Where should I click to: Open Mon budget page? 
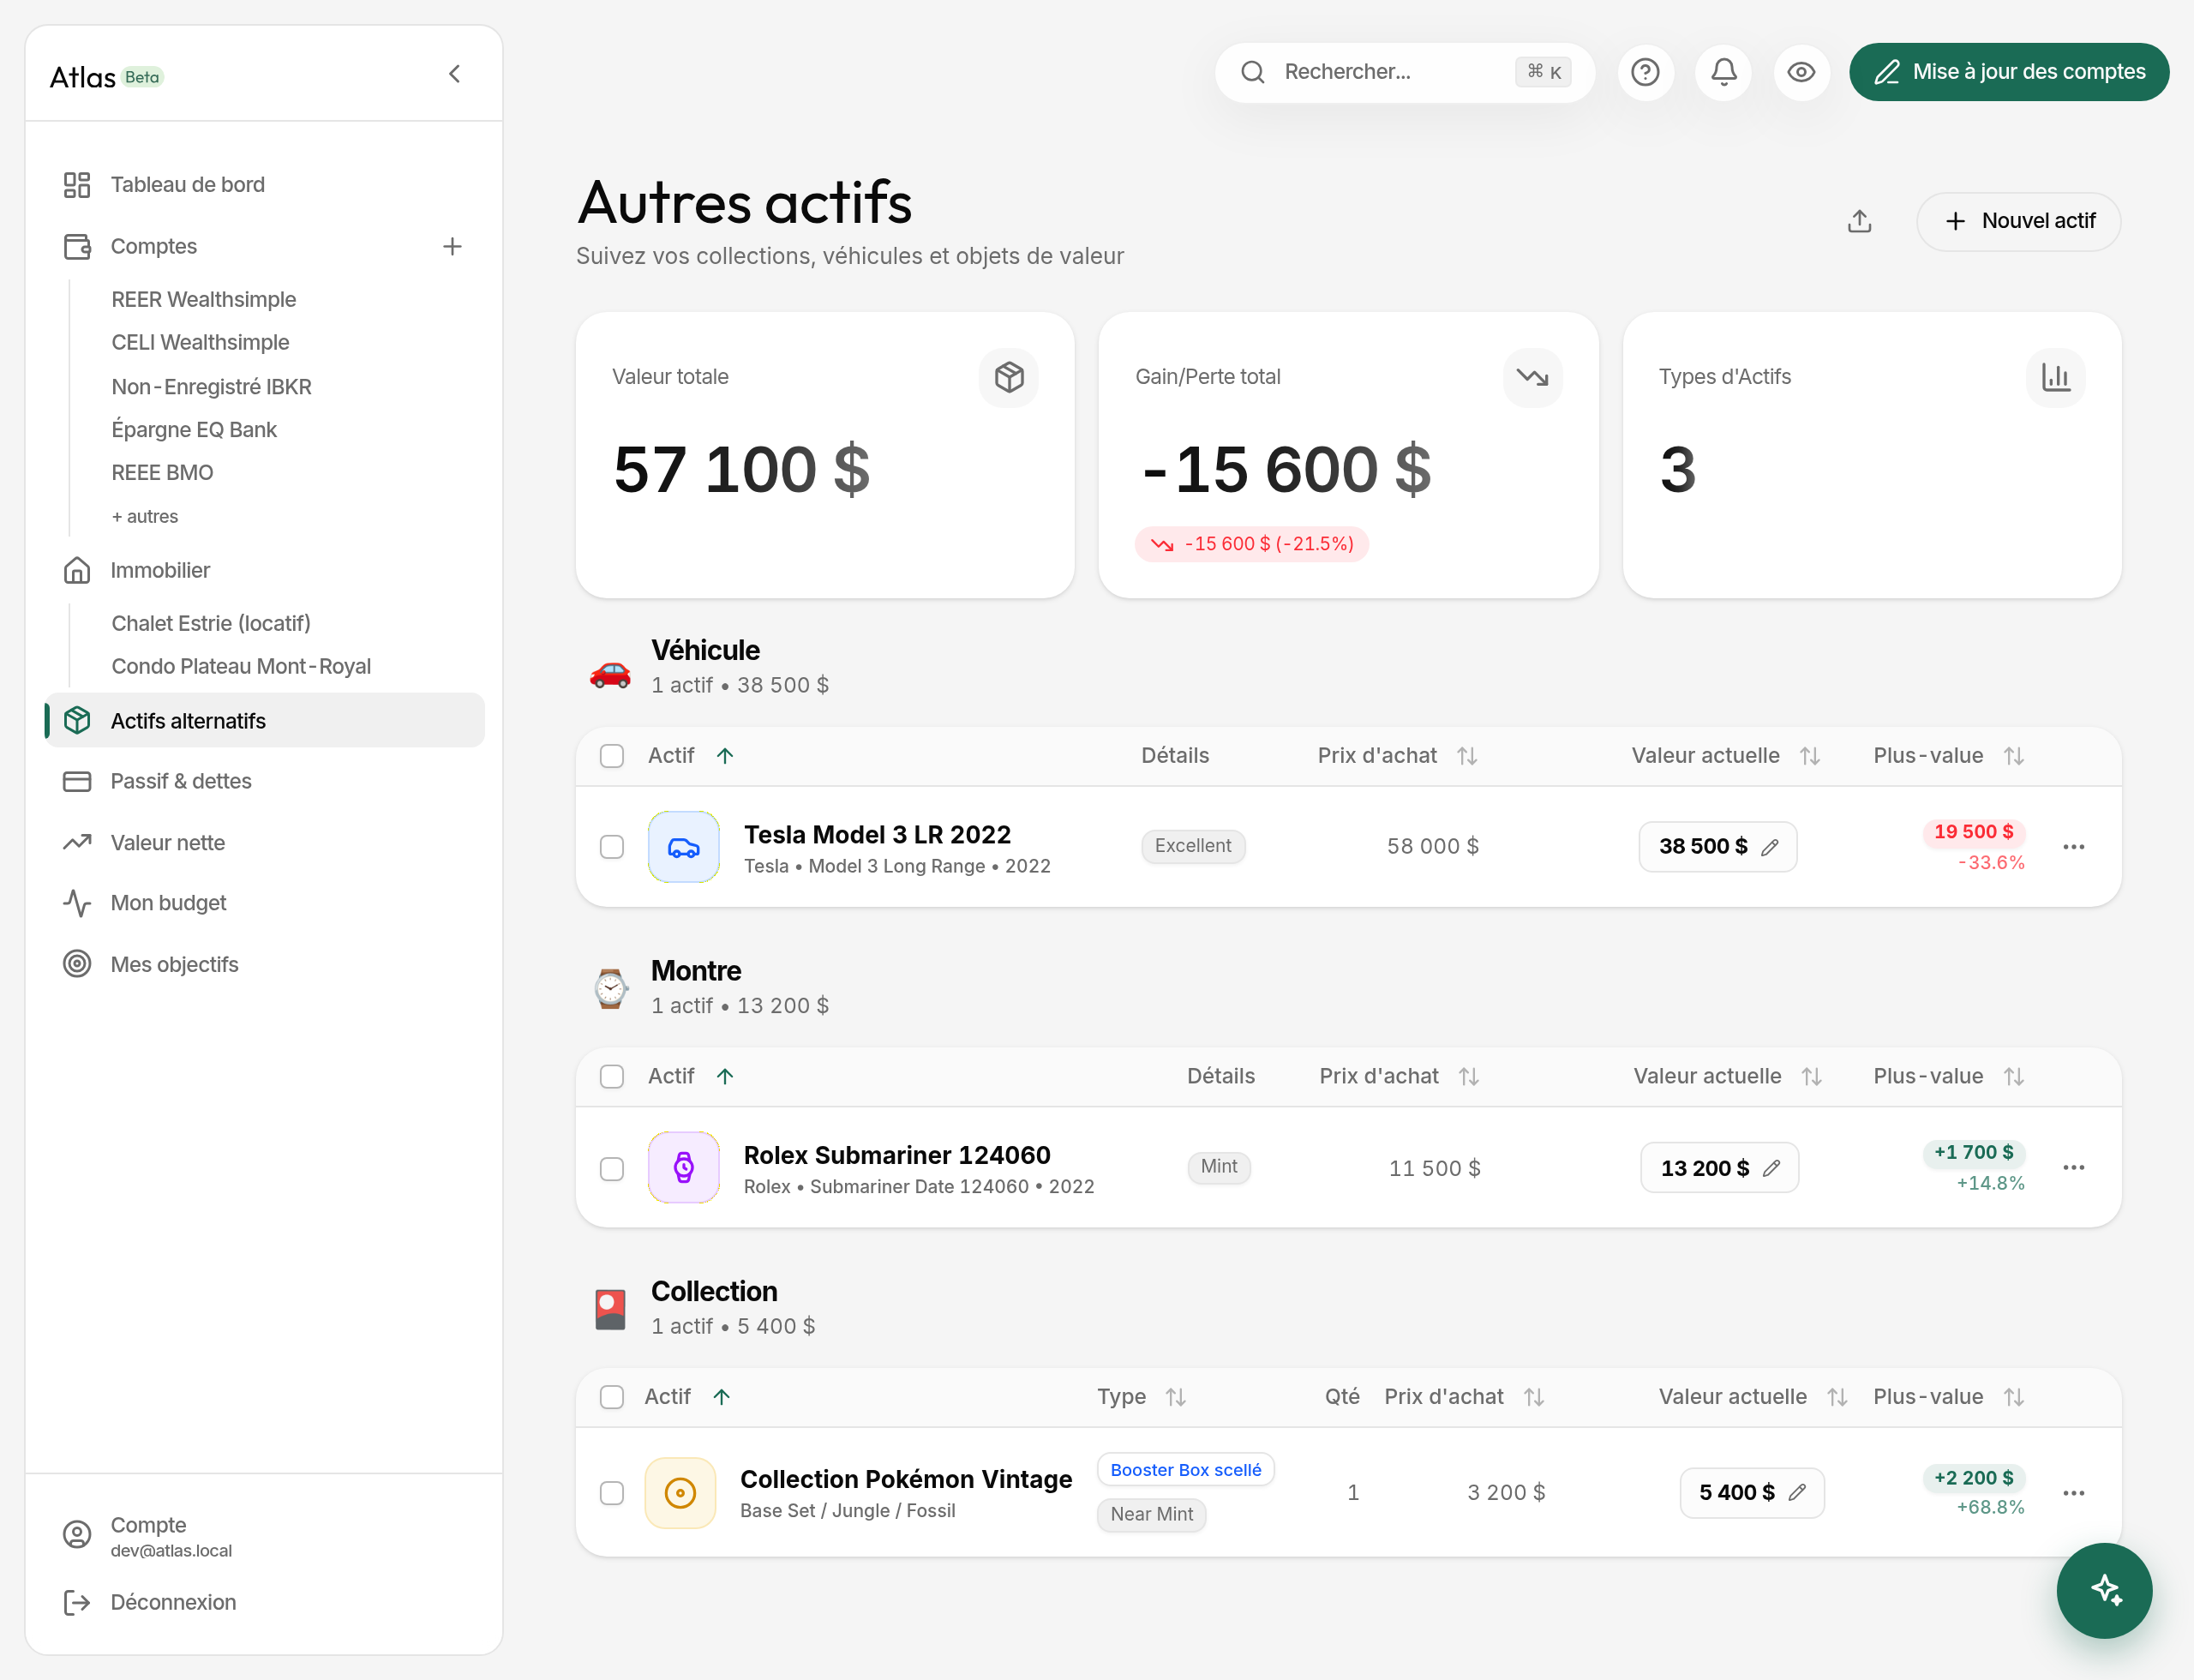pos(264,903)
